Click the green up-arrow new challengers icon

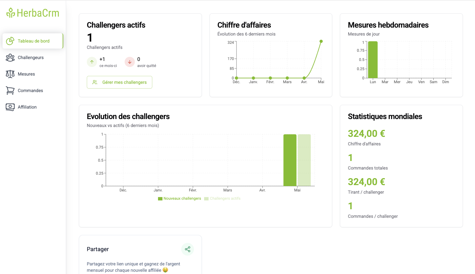tap(92, 62)
